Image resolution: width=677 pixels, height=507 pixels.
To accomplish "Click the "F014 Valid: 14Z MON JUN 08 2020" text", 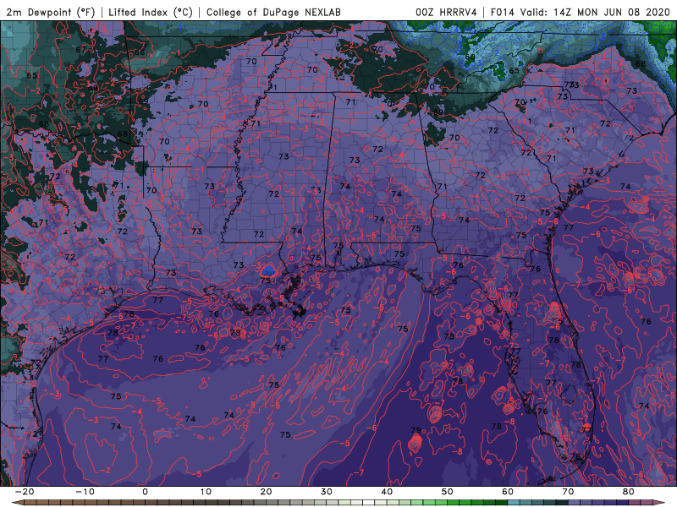I will click(581, 12).
